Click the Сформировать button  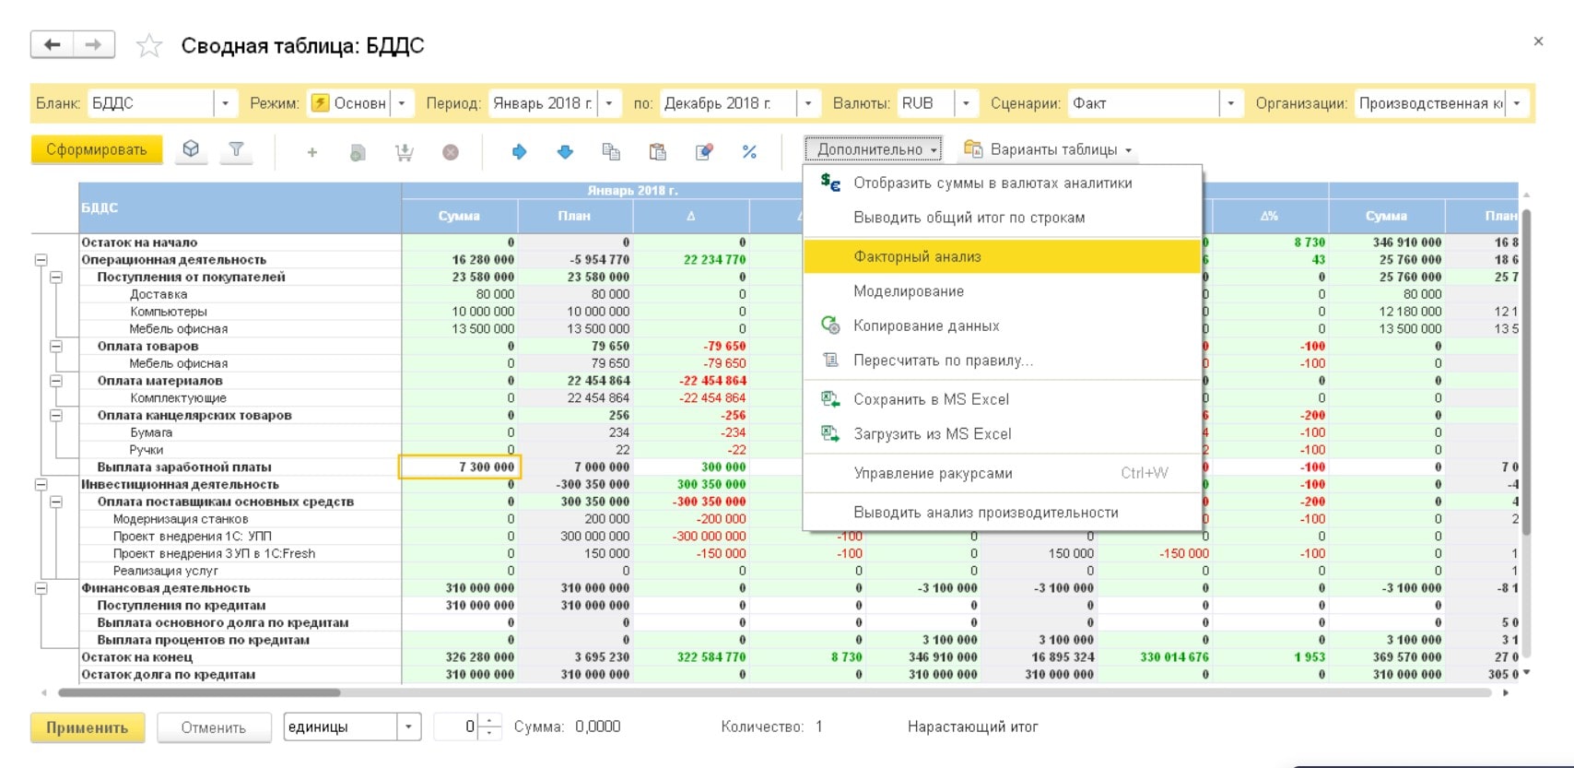coord(97,149)
